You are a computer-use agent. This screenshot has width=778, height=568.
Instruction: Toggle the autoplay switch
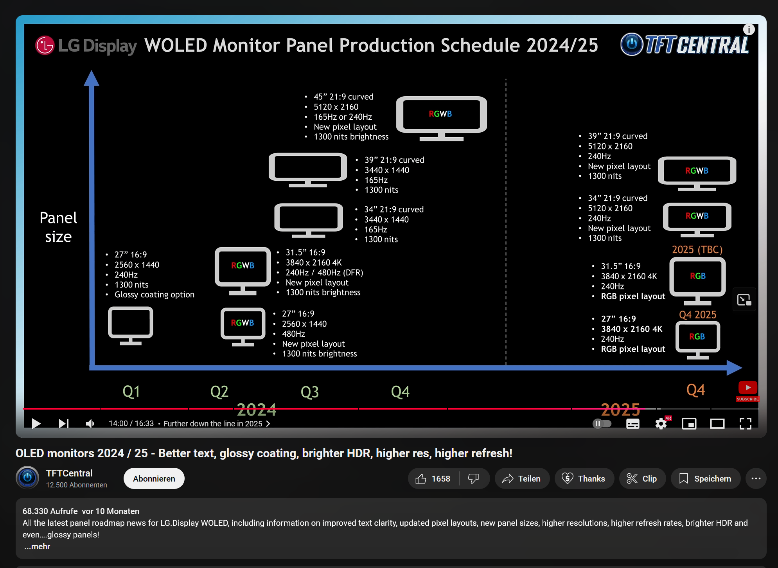tap(602, 423)
